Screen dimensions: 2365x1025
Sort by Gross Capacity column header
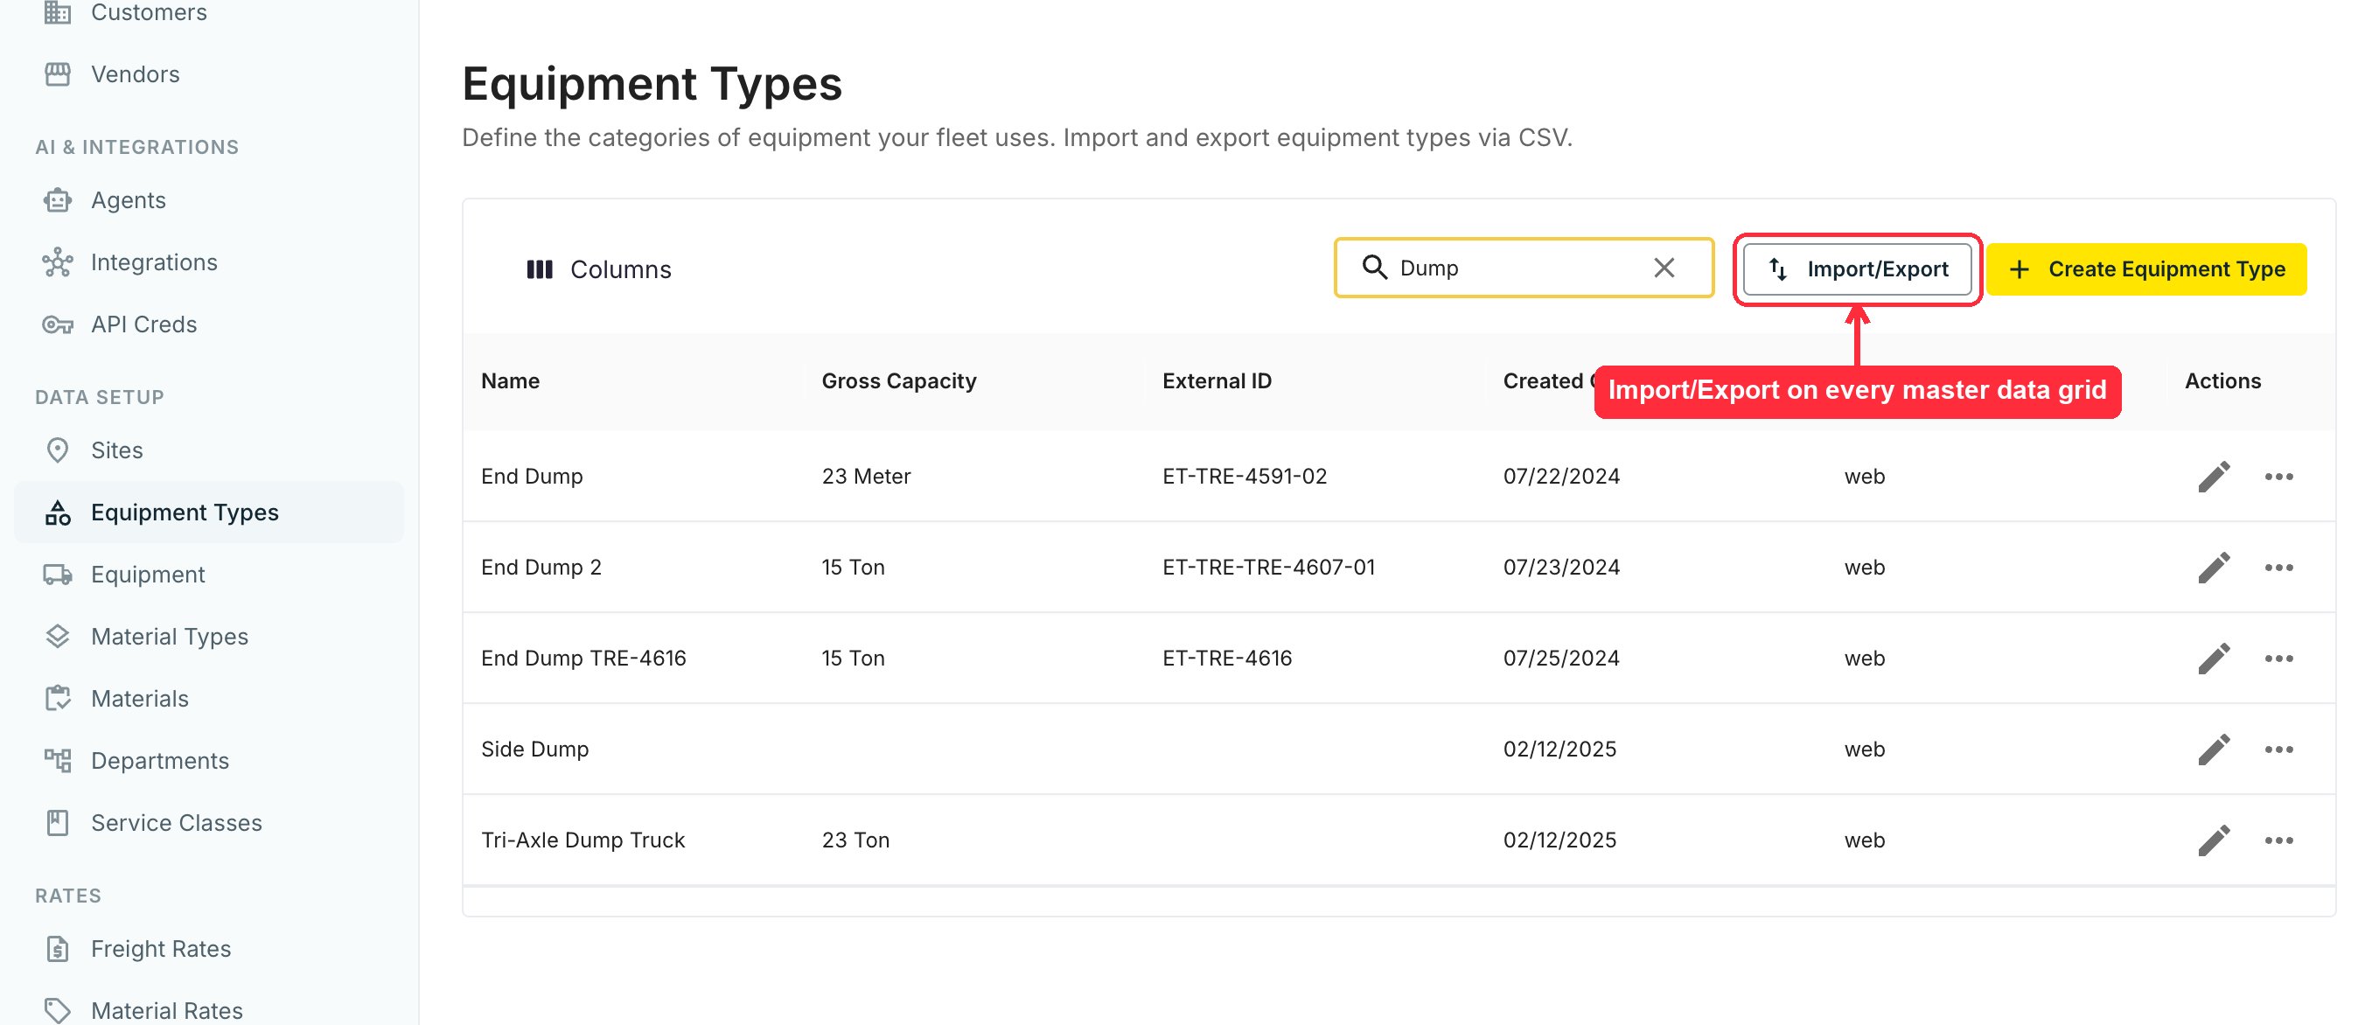click(x=899, y=380)
